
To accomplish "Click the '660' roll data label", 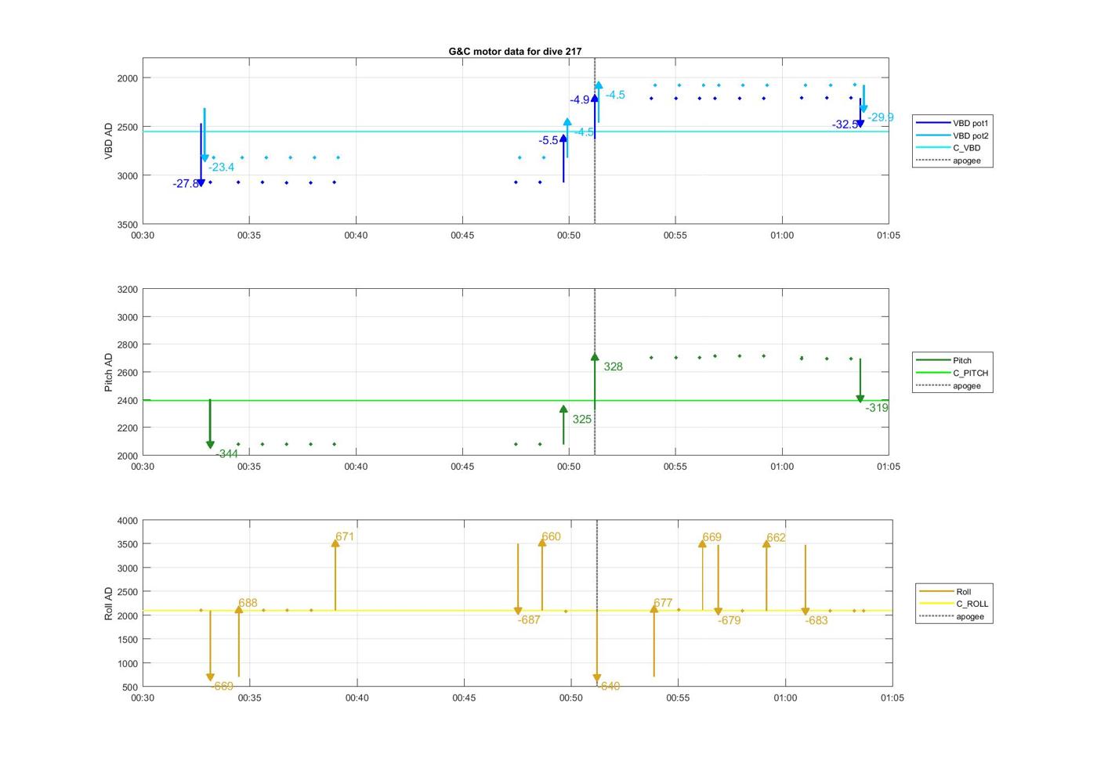I will click(x=552, y=537).
